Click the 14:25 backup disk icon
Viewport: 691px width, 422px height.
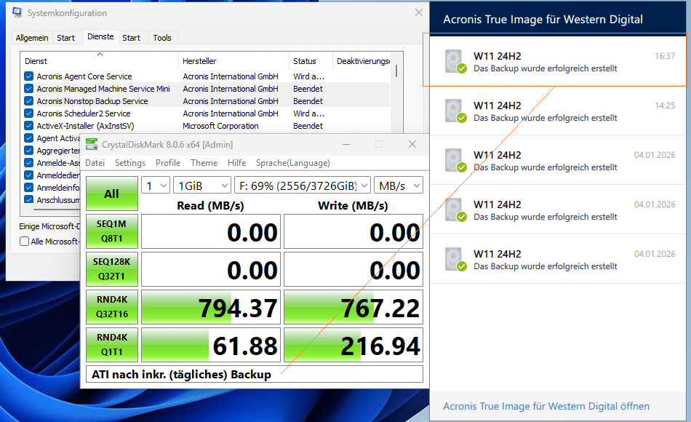point(455,111)
